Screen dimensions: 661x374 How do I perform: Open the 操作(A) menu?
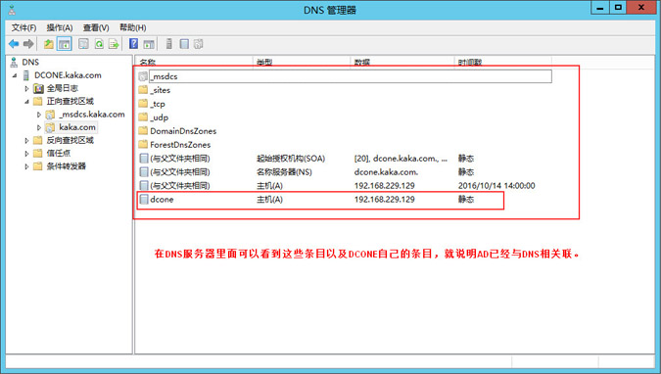click(x=60, y=27)
